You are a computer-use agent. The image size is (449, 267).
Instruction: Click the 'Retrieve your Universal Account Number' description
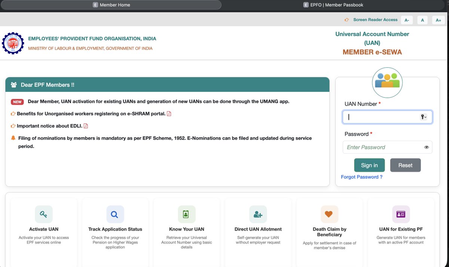[x=187, y=242]
